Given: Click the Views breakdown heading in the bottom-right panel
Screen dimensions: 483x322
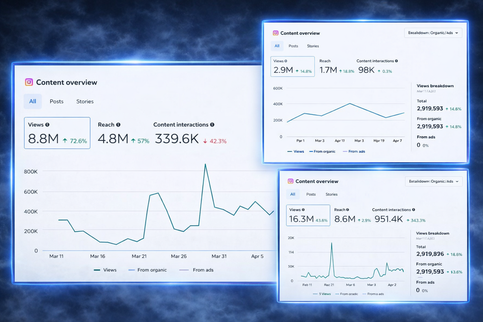Looking at the screenshot, I should (433, 233).
